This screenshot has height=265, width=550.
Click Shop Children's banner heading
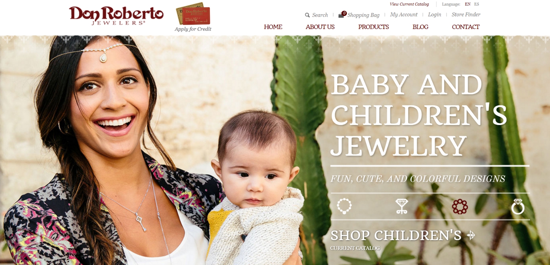tap(396, 235)
